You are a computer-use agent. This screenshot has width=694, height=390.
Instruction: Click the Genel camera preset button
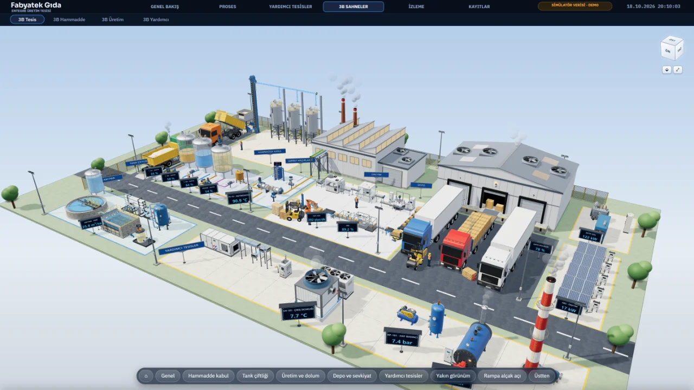coord(168,376)
